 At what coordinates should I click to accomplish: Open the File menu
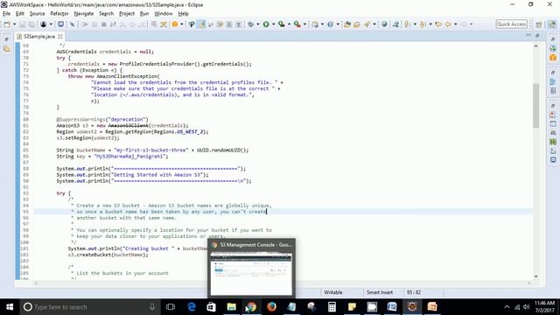[x=6, y=14]
